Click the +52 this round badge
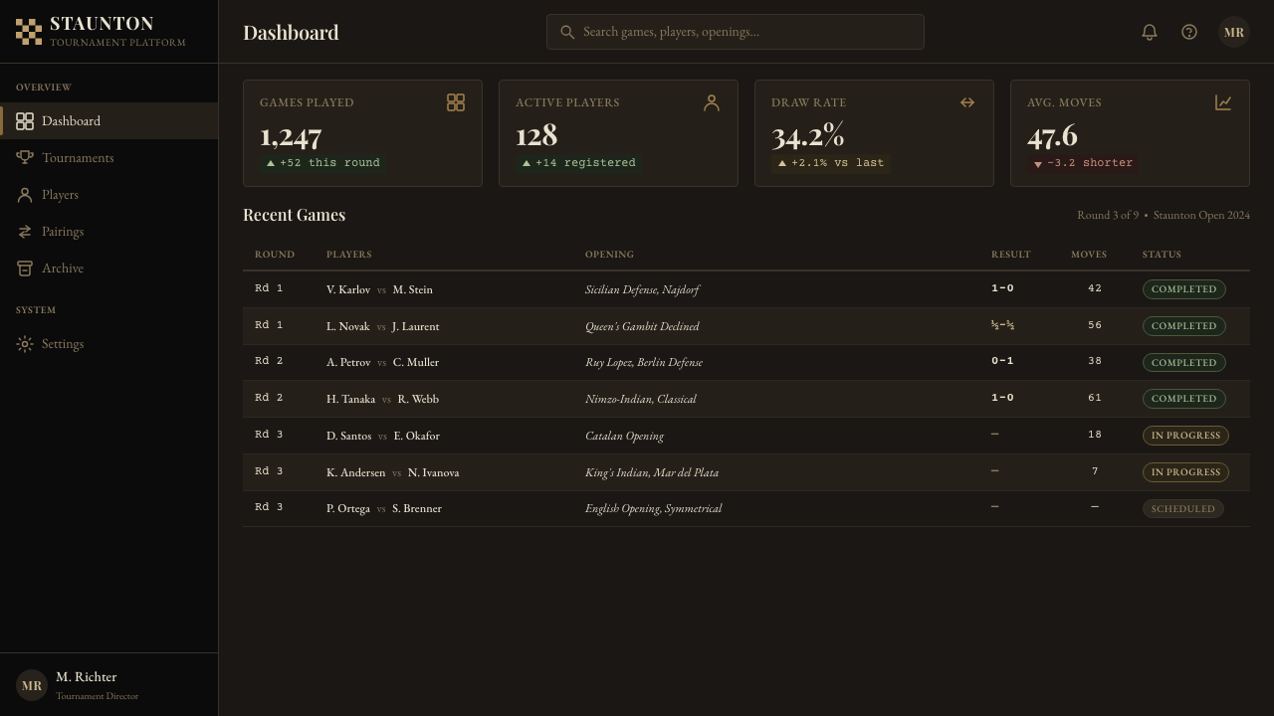1274x716 pixels. click(322, 163)
